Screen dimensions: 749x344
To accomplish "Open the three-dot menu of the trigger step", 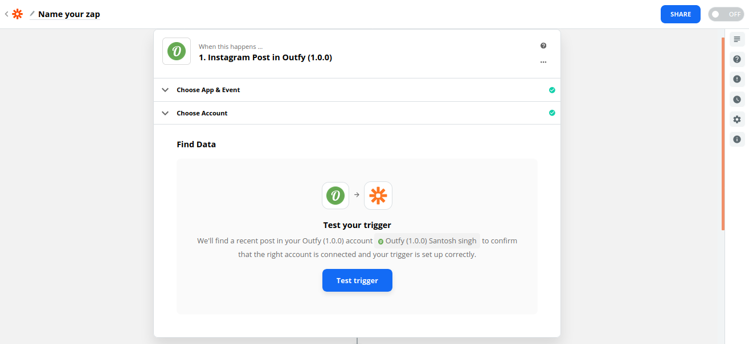I will pyautogui.click(x=543, y=62).
